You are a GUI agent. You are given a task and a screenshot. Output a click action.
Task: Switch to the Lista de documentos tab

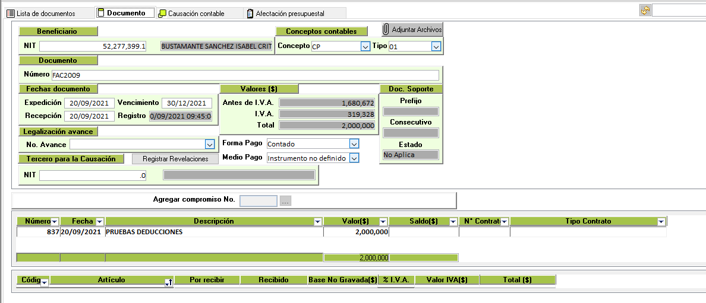[46, 13]
